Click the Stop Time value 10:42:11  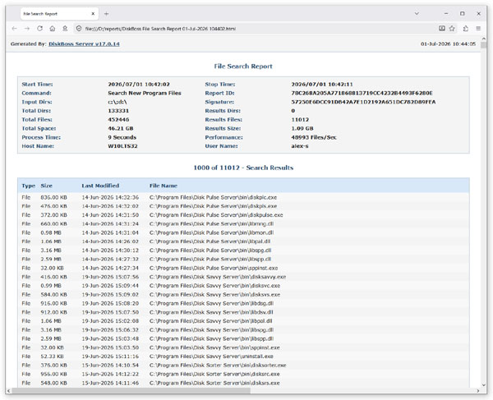point(322,85)
